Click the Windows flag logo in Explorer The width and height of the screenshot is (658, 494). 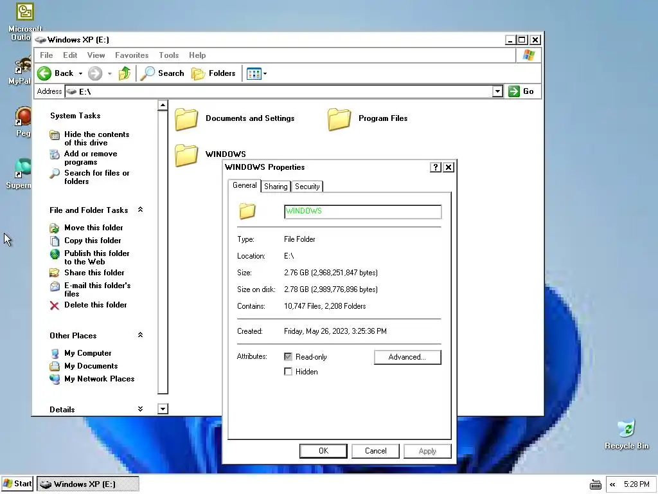529,55
